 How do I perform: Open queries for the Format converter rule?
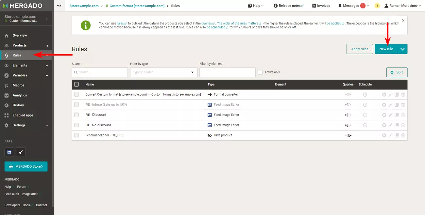pyautogui.click(x=348, y=95)
